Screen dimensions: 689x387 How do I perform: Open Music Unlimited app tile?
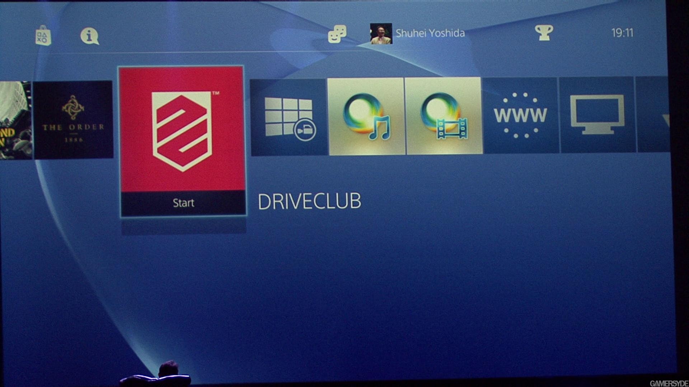pos(366,116)
